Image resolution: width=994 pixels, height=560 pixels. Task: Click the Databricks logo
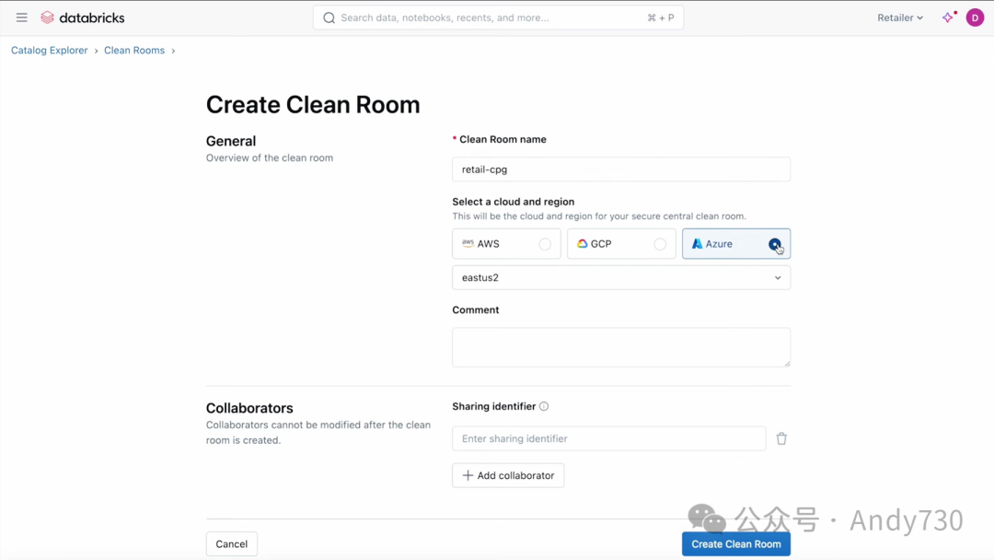click(x=83, y=17)
